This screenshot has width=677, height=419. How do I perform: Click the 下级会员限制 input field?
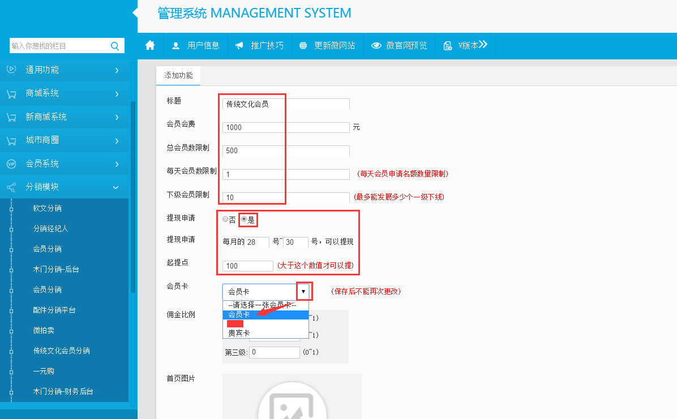pos(286,198)
